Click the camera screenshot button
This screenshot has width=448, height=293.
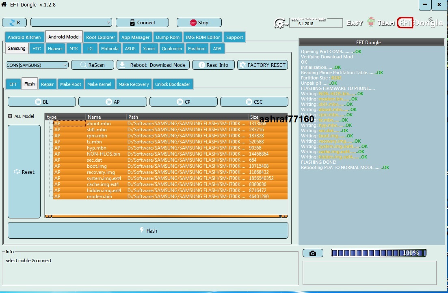tap(313, 253)
